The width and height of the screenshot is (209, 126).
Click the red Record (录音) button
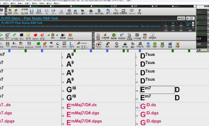[42, 36]
